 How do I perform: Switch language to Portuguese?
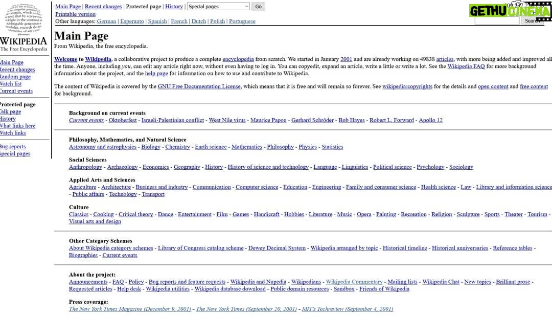pyautogui.click(x=242, y=21)
